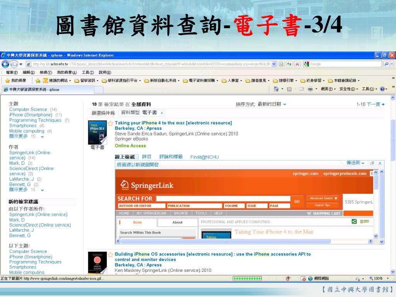Click the browser Back arrow button
The width and height of the screenshot is (396, 297).
pos(5,64)
